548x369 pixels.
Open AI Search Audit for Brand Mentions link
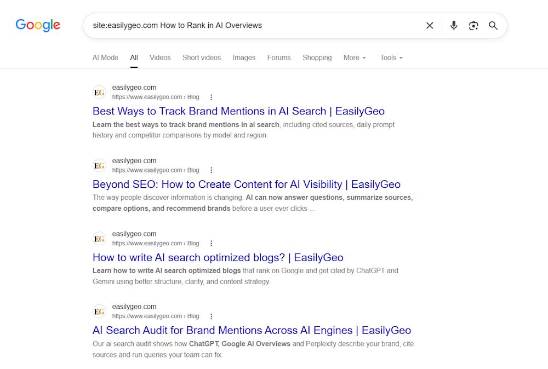tap(252, 330)
